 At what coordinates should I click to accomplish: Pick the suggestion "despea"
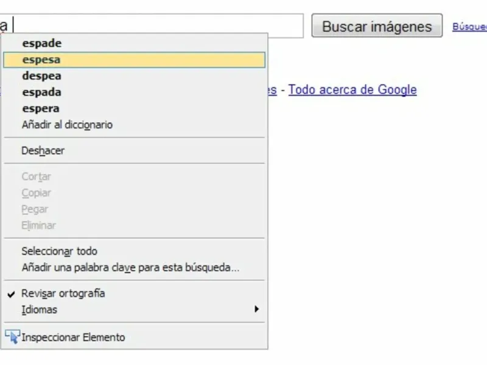coord(41,76)
